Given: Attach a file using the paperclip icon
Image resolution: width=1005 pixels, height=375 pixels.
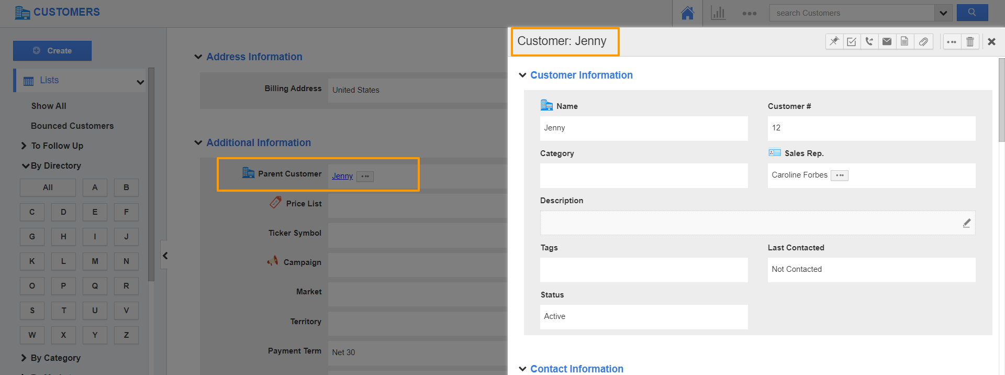Looking at the screenshot, I should [x=923, y=41].
